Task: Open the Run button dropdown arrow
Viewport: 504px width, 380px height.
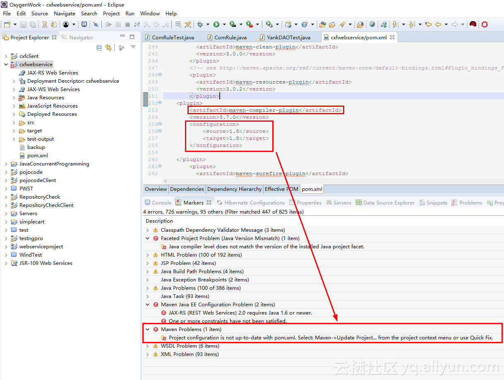Action: point(224,24)
